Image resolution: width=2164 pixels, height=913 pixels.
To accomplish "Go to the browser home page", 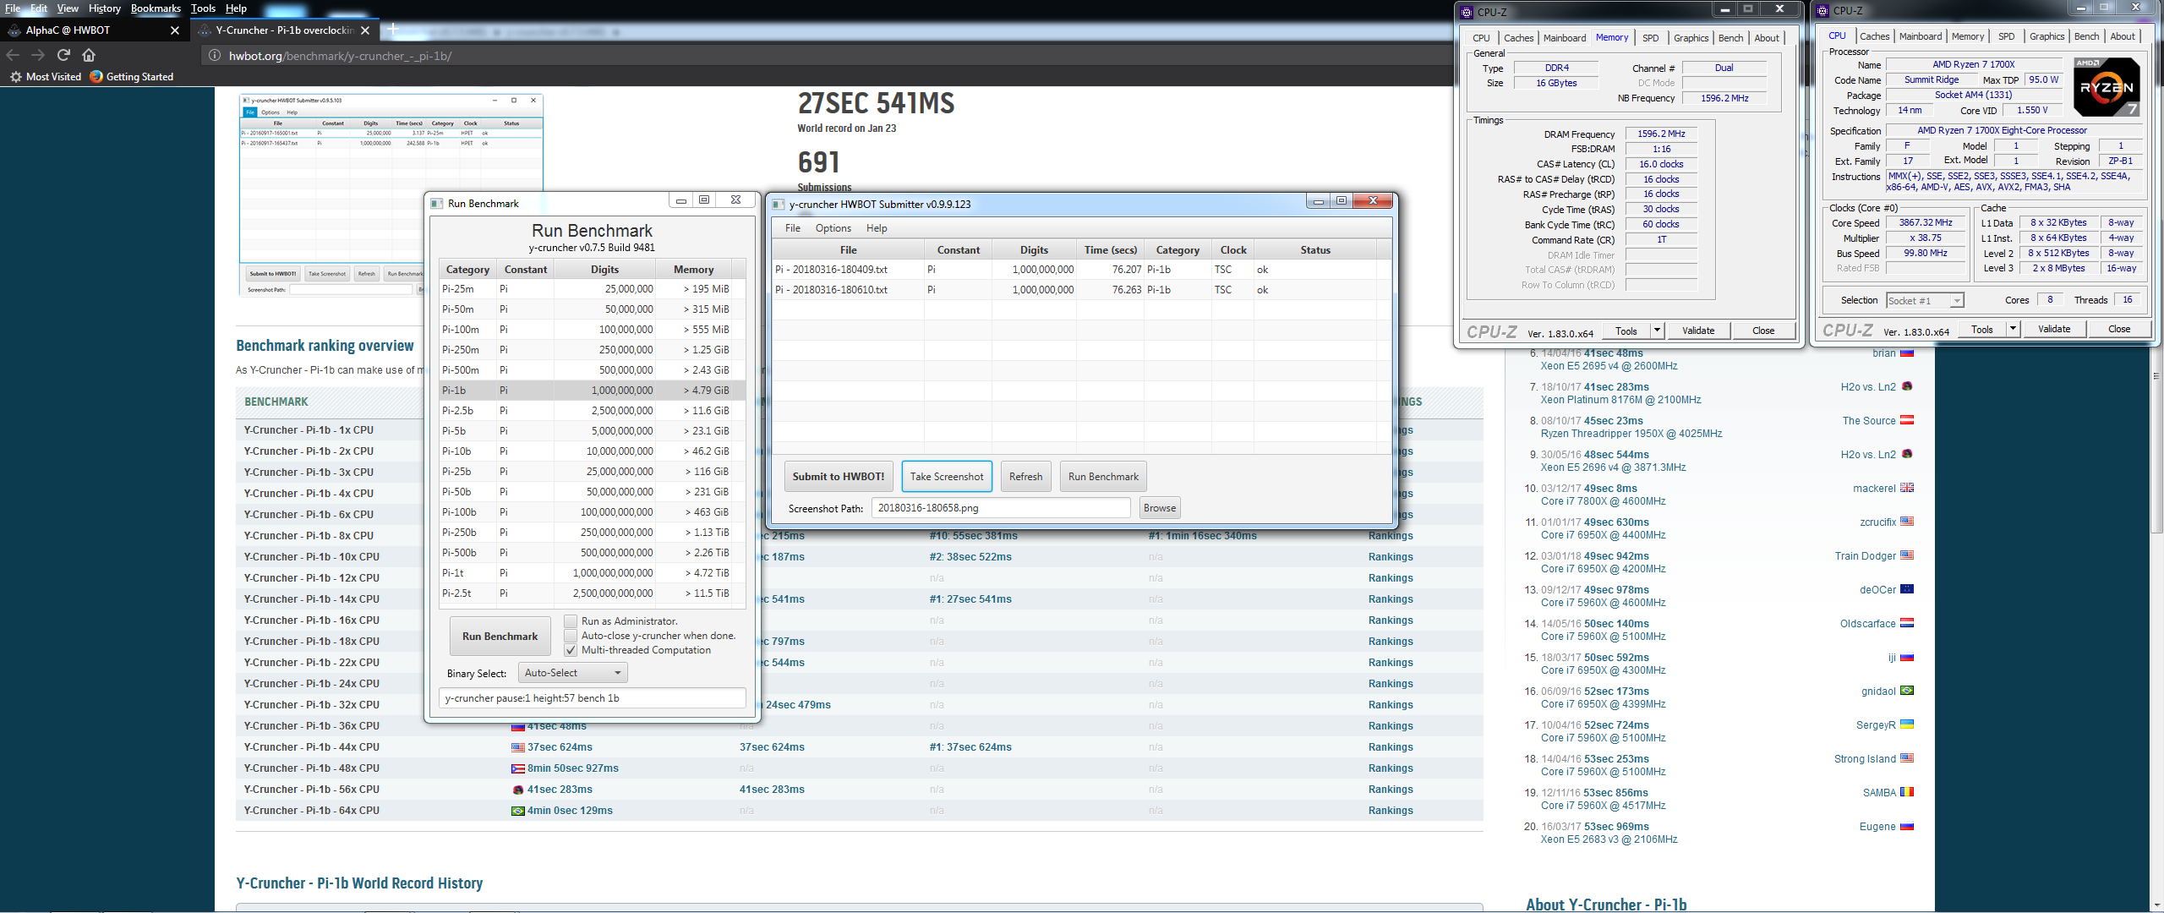I will click(x=89, y=55).
